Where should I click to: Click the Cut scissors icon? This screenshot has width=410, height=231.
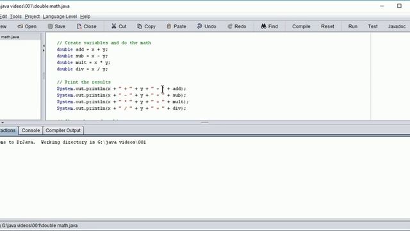114,26
